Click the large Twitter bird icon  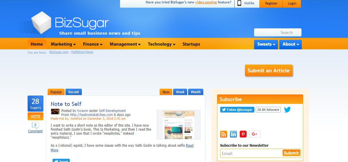coord(287,110)
